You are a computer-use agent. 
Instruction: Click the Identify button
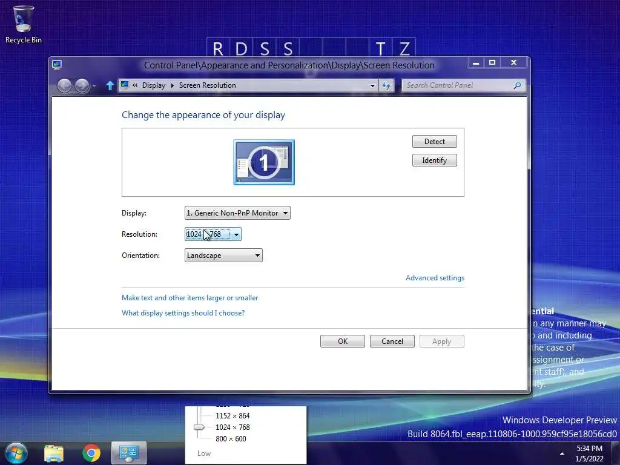pos(435,160)
